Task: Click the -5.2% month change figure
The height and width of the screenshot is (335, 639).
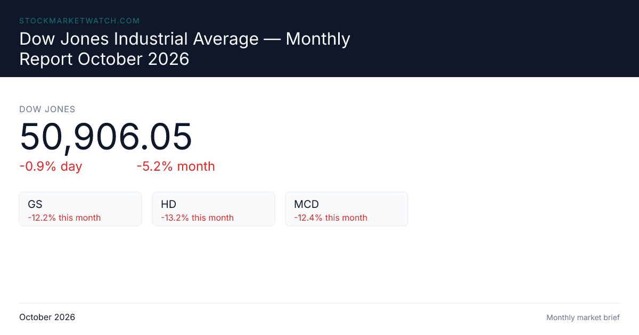Action: click(176, 166)
